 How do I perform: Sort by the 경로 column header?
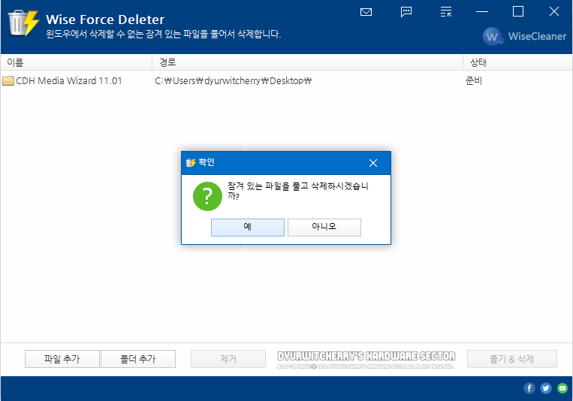[307, 62]
